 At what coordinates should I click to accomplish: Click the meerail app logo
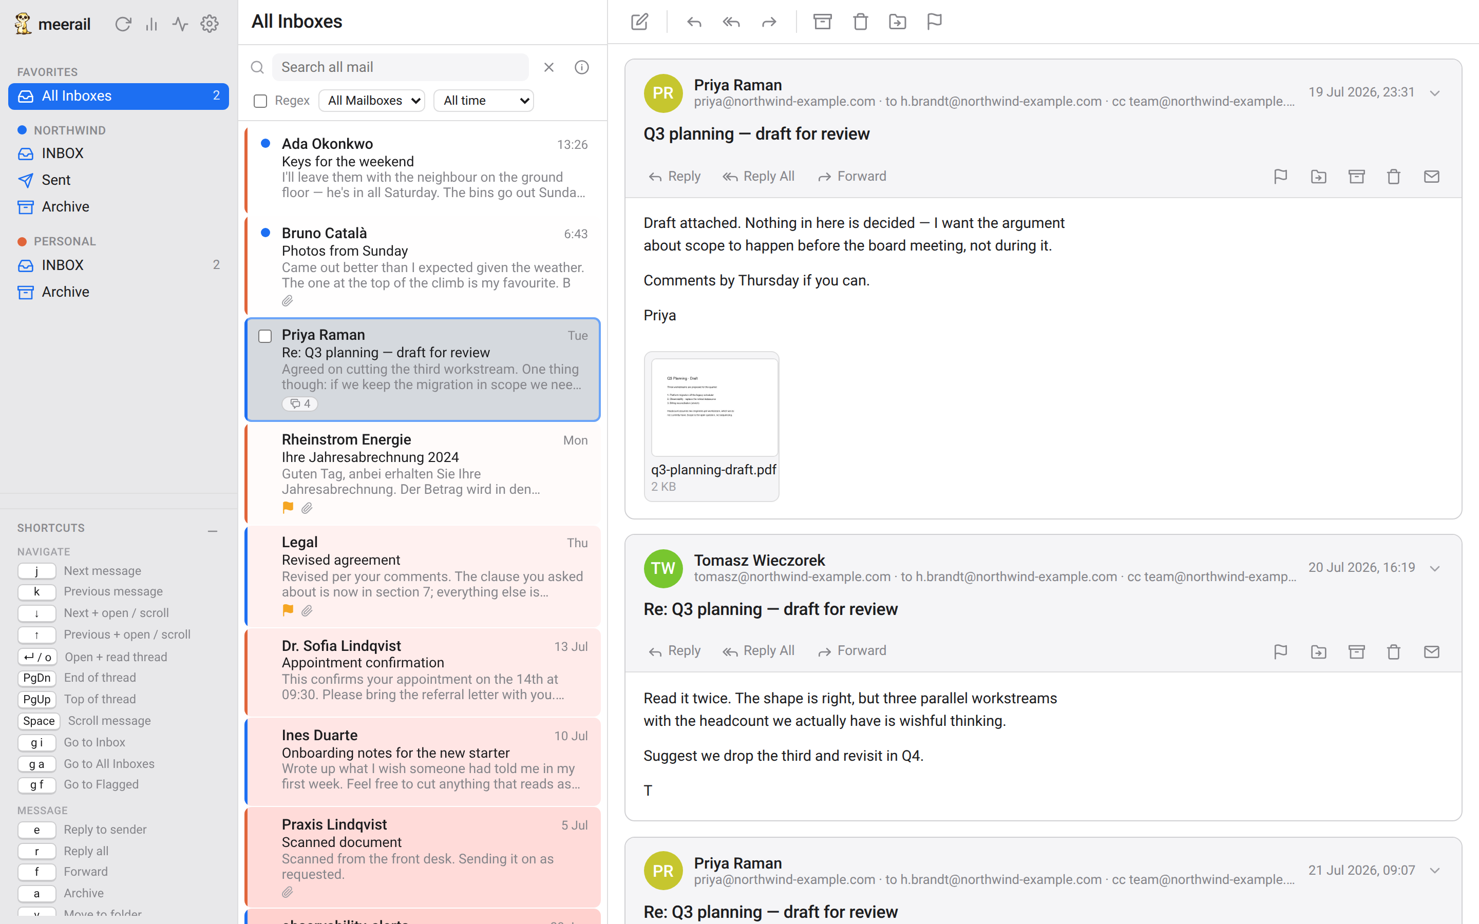coord(23,24)
